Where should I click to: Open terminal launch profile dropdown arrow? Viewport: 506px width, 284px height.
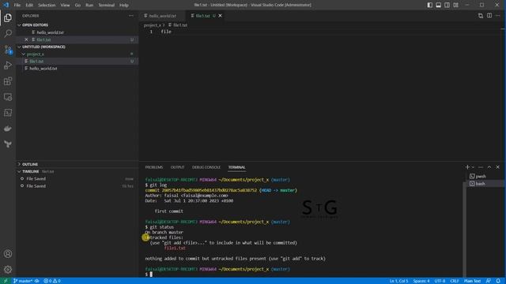click(x=473, y=167)
